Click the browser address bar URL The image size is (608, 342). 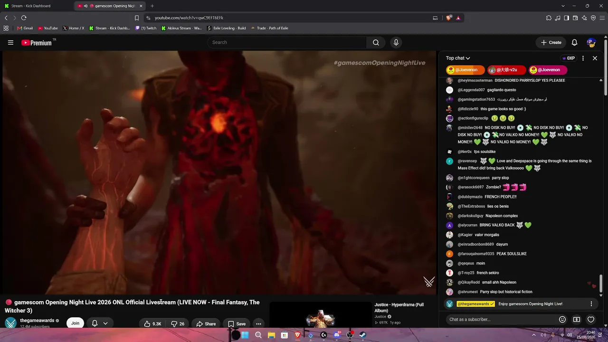189,18
